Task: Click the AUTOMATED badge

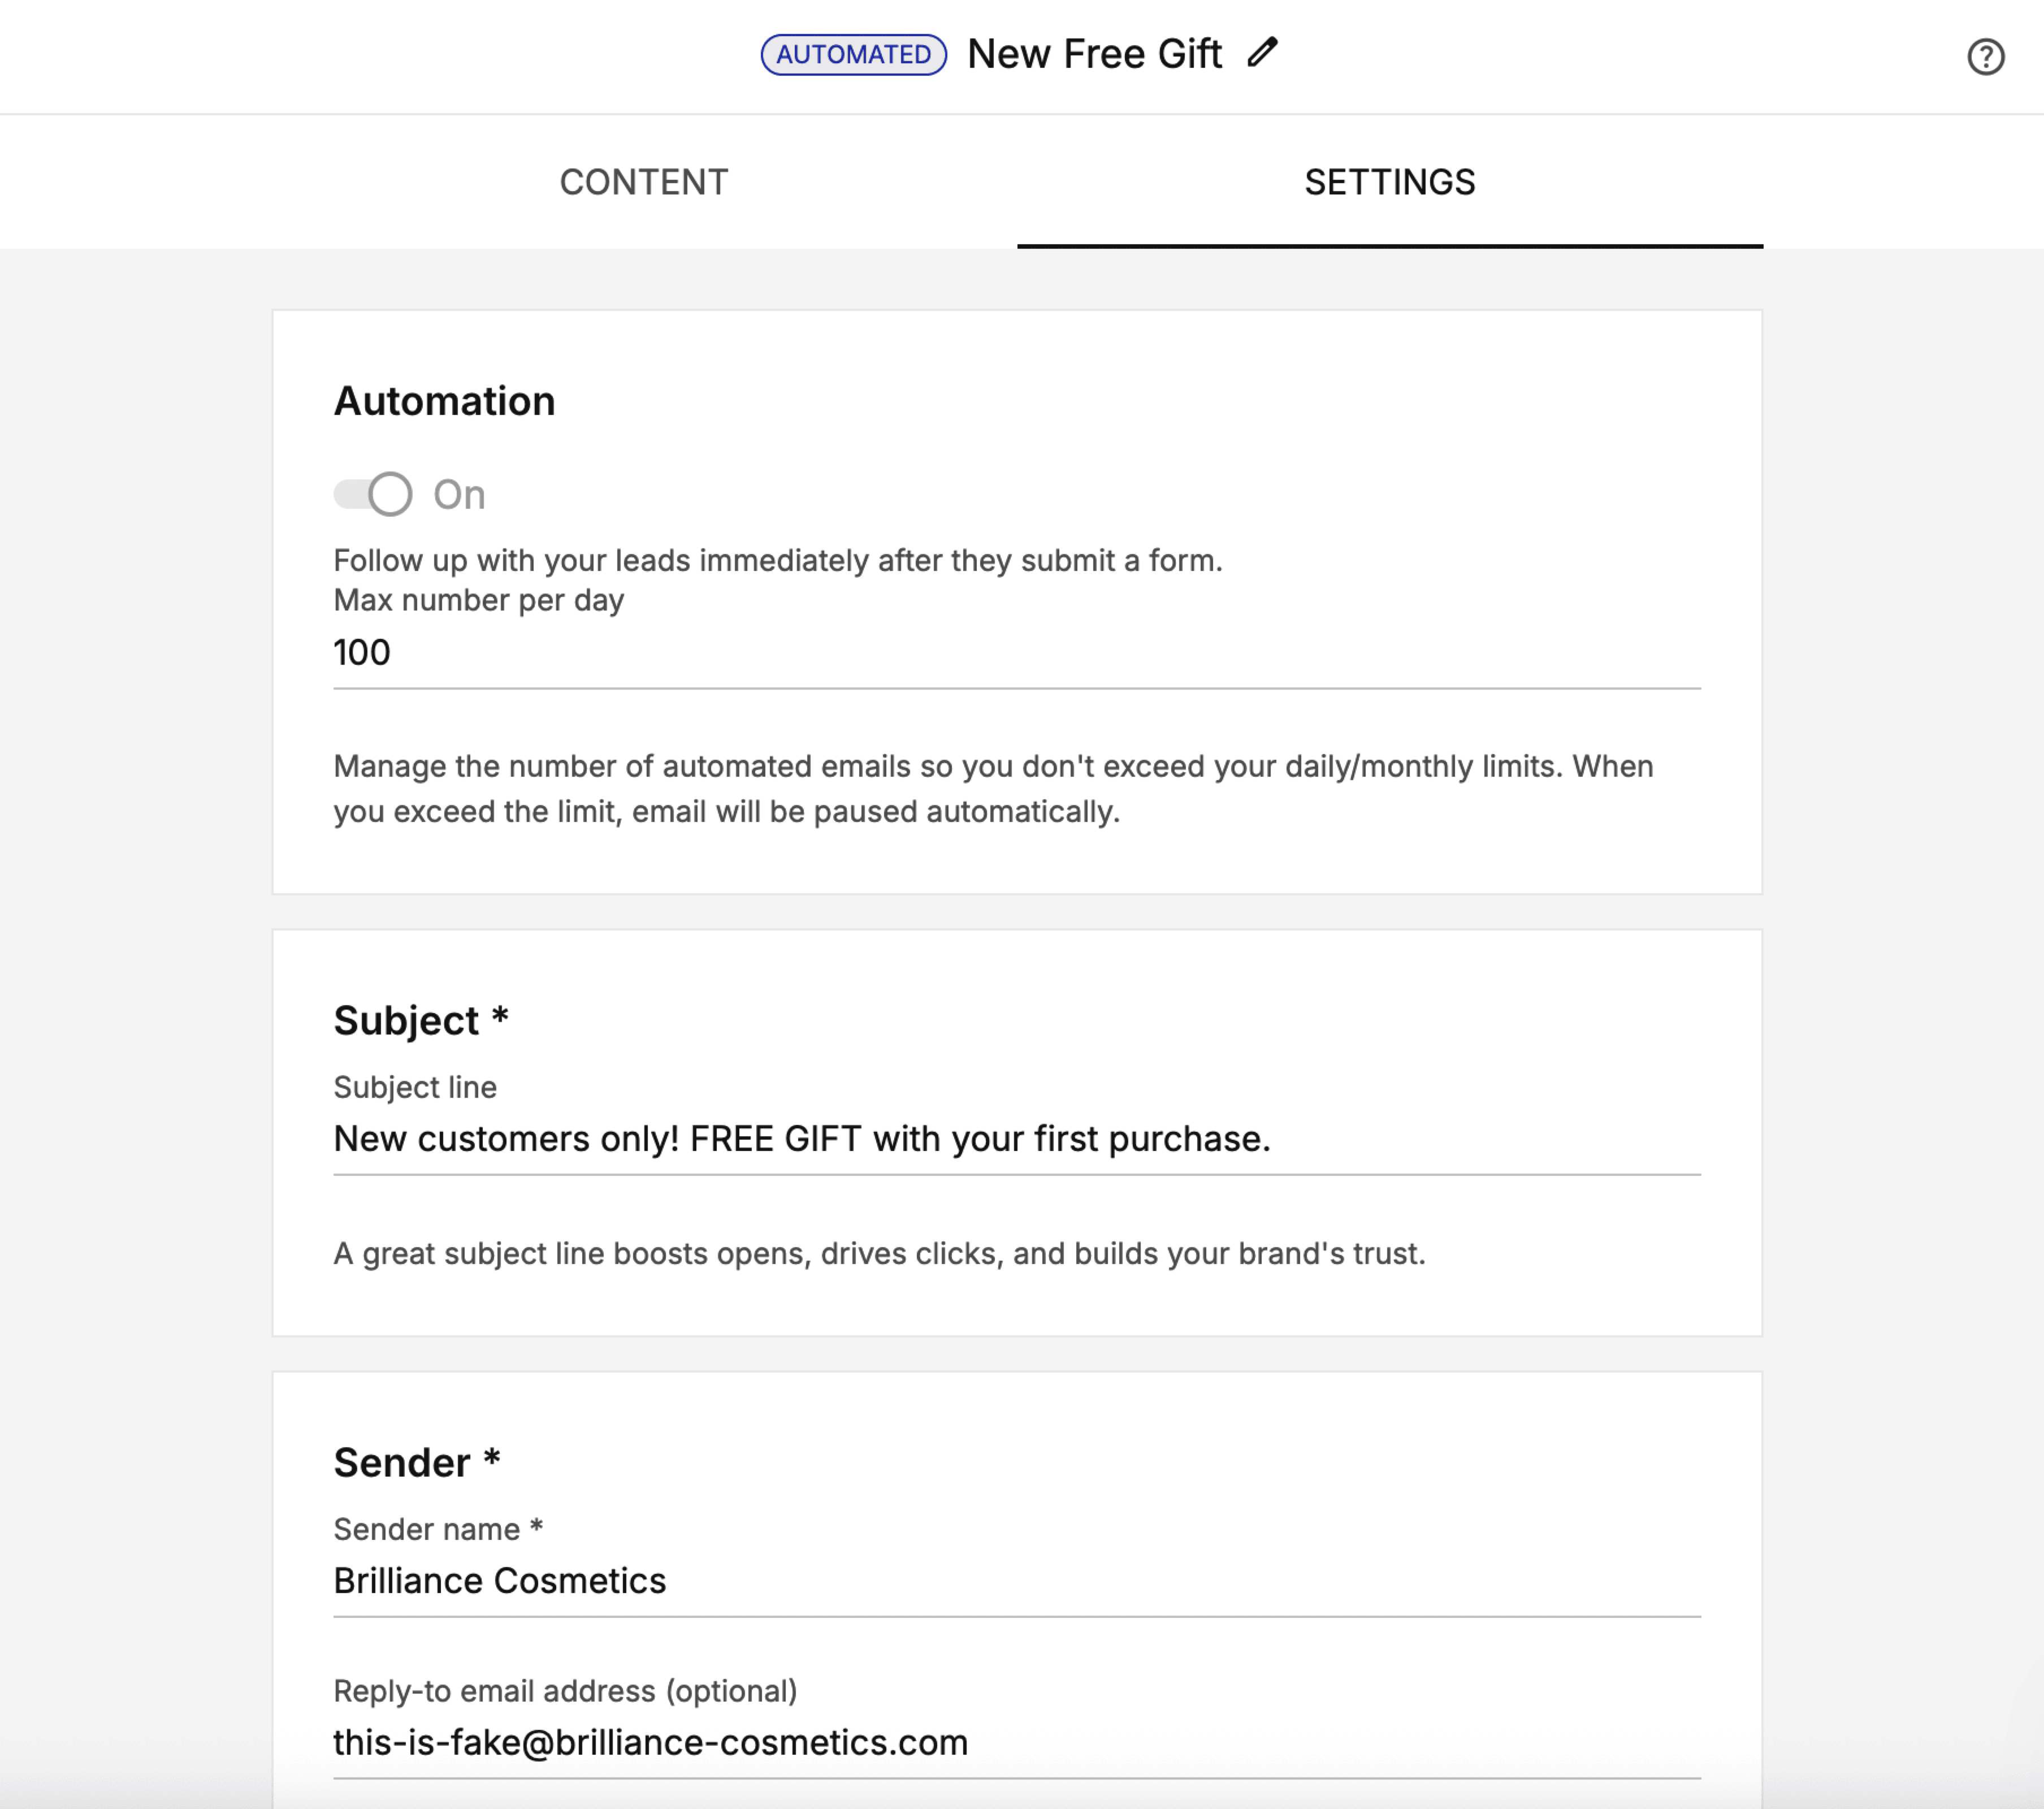Action: coord(853,54)
